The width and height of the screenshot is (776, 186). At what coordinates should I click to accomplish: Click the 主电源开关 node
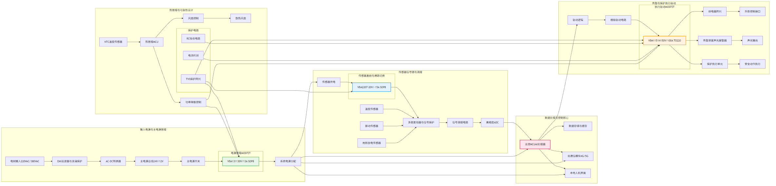193,161
